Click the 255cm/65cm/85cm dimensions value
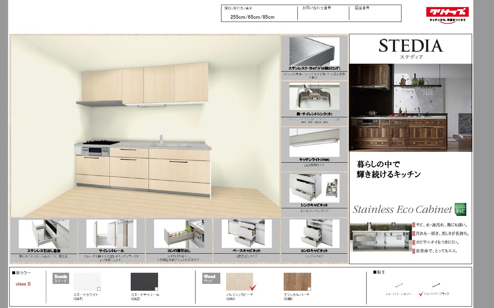The width and height of the screenshot is (494, 308). pos(252,17)
